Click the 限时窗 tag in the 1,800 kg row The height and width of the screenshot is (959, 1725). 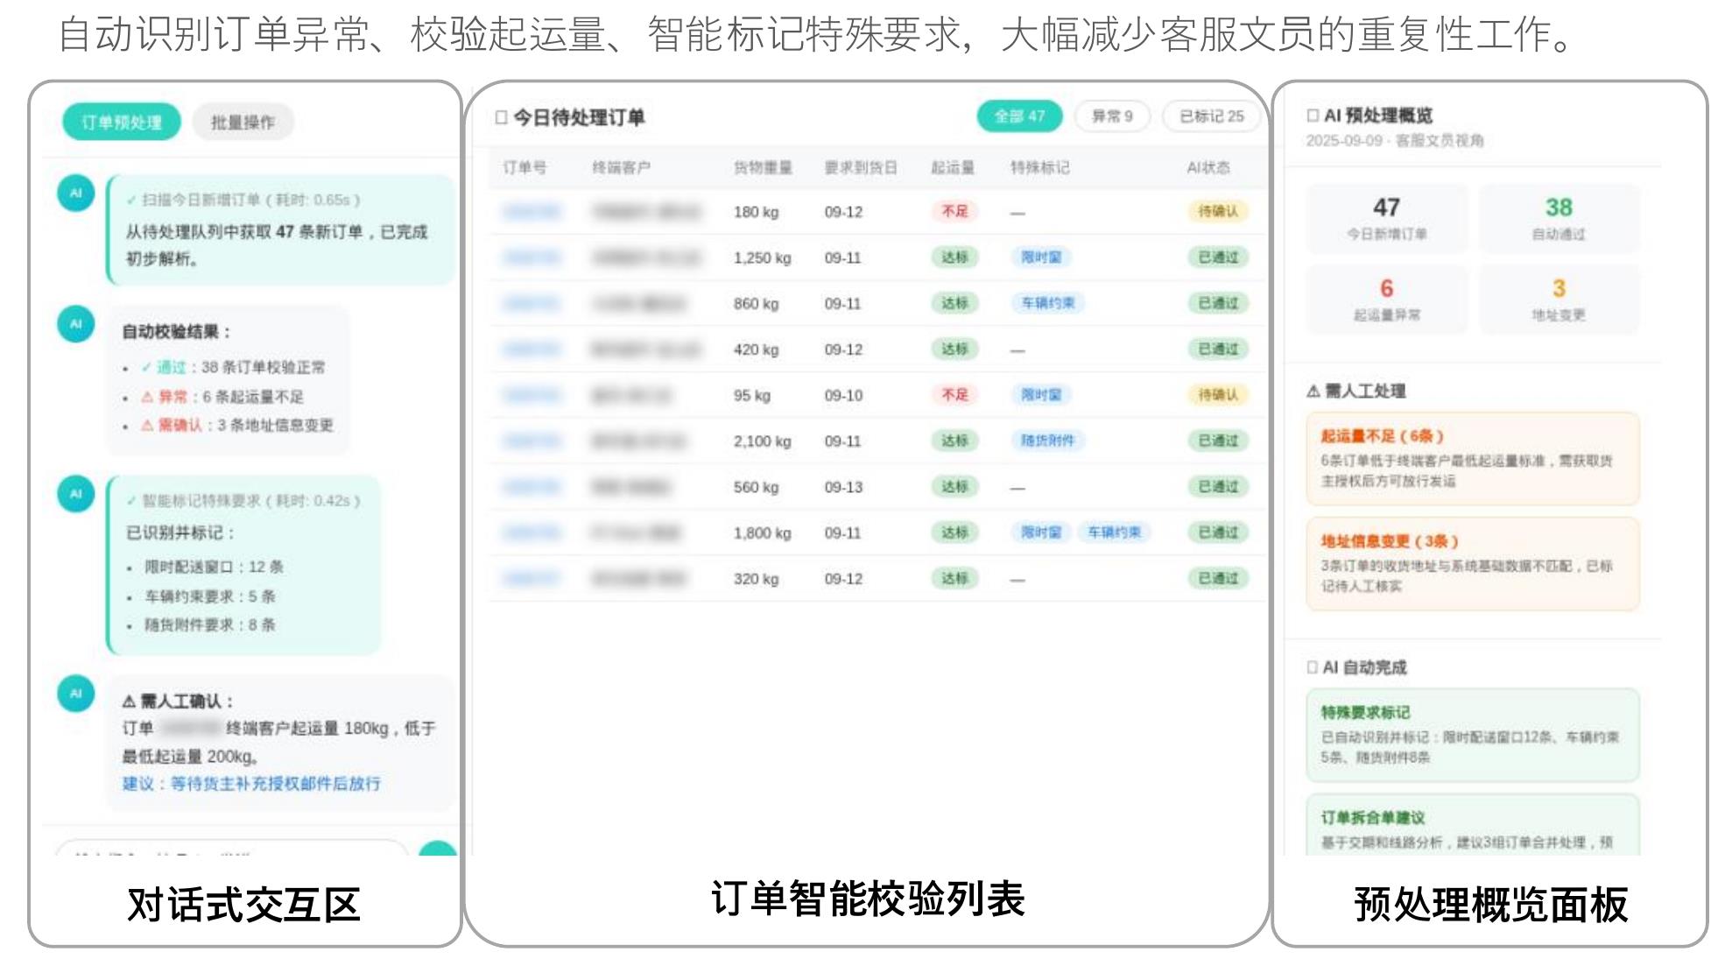(x=1041, y=532)
